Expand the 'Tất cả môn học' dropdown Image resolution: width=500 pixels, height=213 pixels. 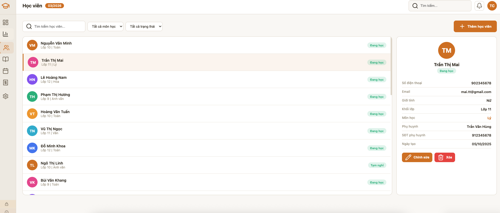[x=105, y=27]
